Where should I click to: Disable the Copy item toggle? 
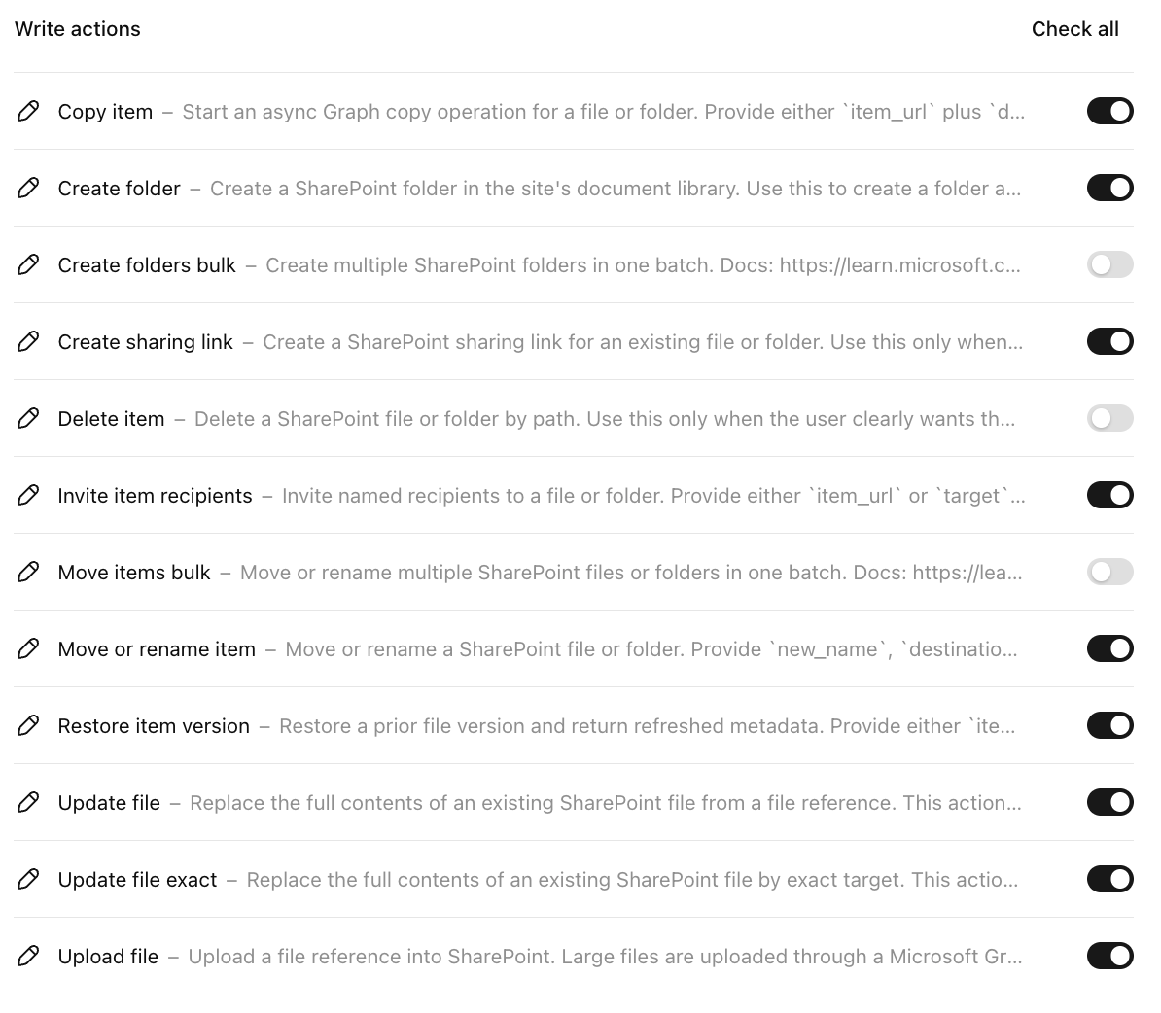point(1109,111)
